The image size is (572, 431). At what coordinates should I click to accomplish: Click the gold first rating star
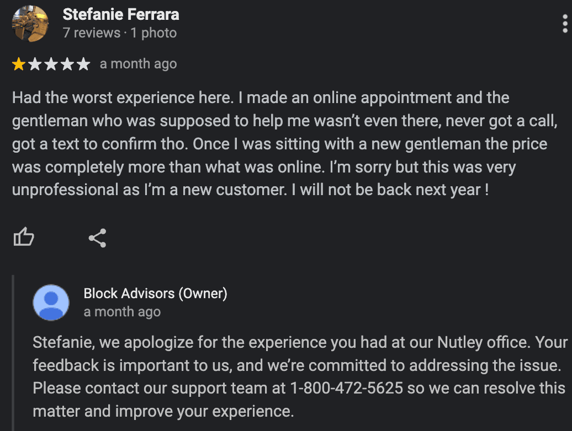(19, 64)
